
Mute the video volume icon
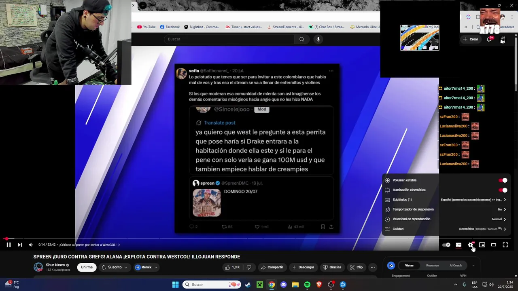click(x=31, y=245)
